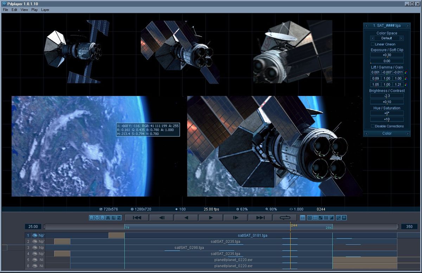Viewport: 422px width, 273px height.
Task: Jump to the last frame
Action: pyautogui.click(x=260, y=218)
